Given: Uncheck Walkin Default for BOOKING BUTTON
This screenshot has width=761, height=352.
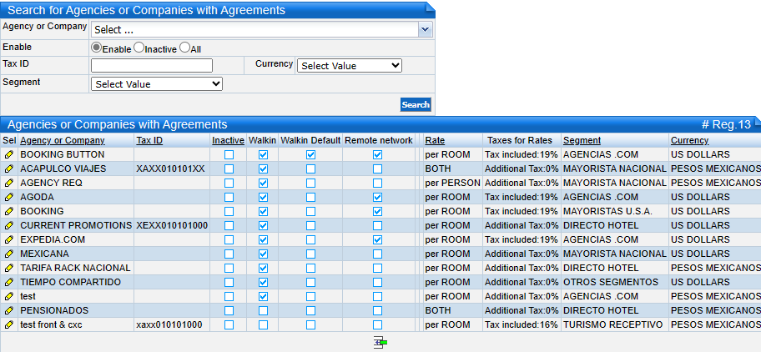Looking at the screenshot, I should (x=310, y=154).
